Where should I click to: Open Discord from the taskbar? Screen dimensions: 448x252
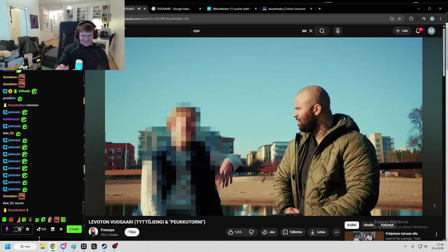coord(63,246)
